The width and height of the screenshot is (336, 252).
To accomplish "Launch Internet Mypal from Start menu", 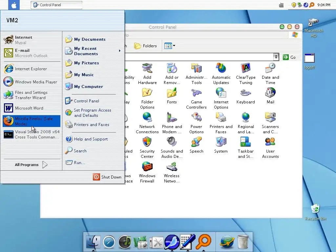I will pyautogui.click(x=31, y=40).
